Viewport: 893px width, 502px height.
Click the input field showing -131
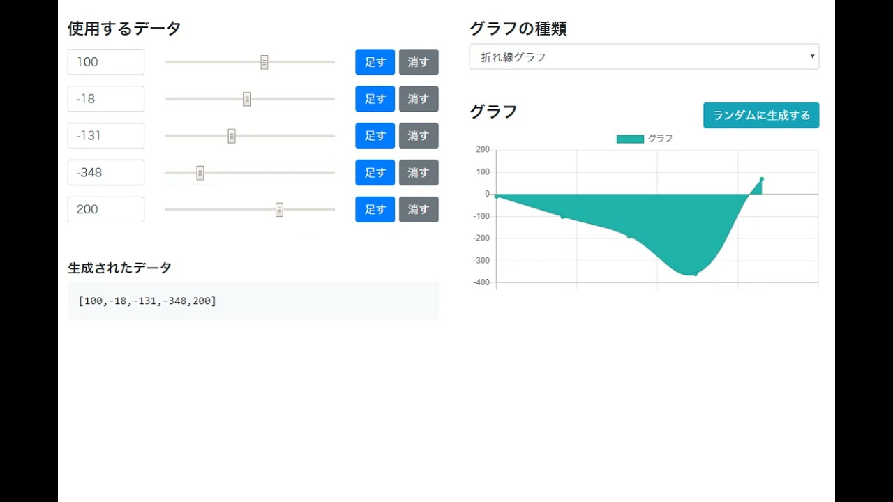point(106,136)
